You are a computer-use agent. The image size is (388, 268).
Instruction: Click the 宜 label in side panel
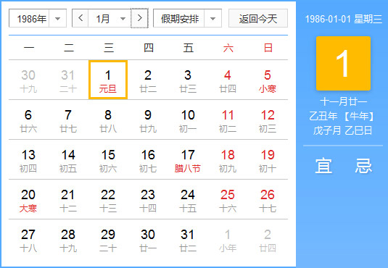click(x=323, y=166)
